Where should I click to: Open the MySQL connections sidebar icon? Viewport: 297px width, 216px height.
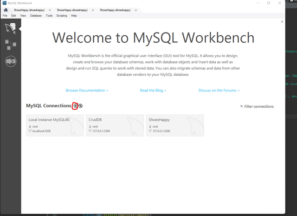pyautogui.click(x=11, y=28)
